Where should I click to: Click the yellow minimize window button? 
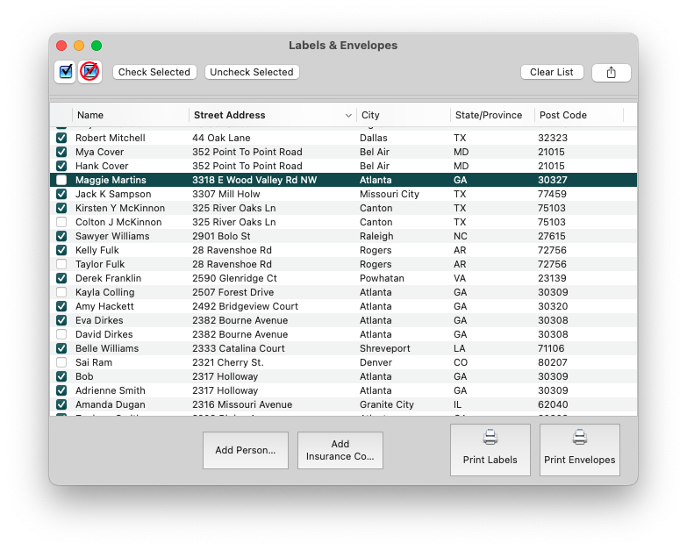(79, 46)
